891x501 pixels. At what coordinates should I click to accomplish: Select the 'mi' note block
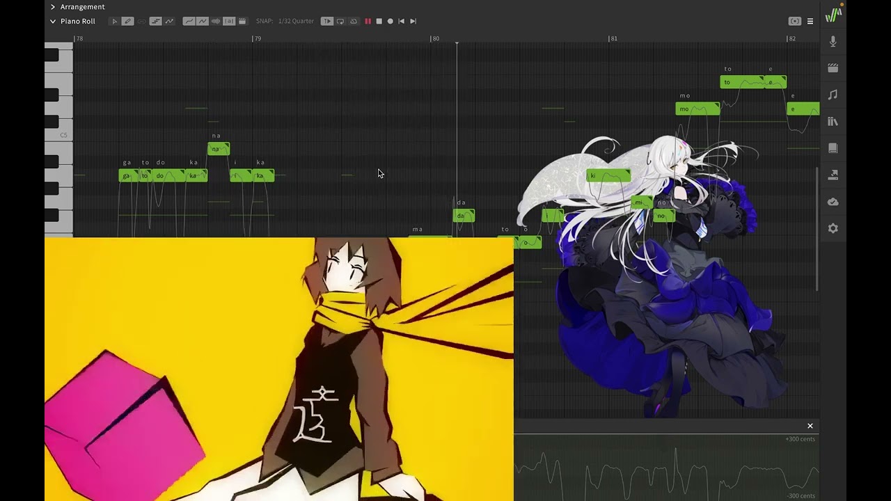click(642, 202)
